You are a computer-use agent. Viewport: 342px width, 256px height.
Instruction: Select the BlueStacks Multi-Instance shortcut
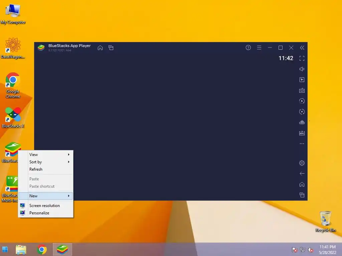coord(10,189)
